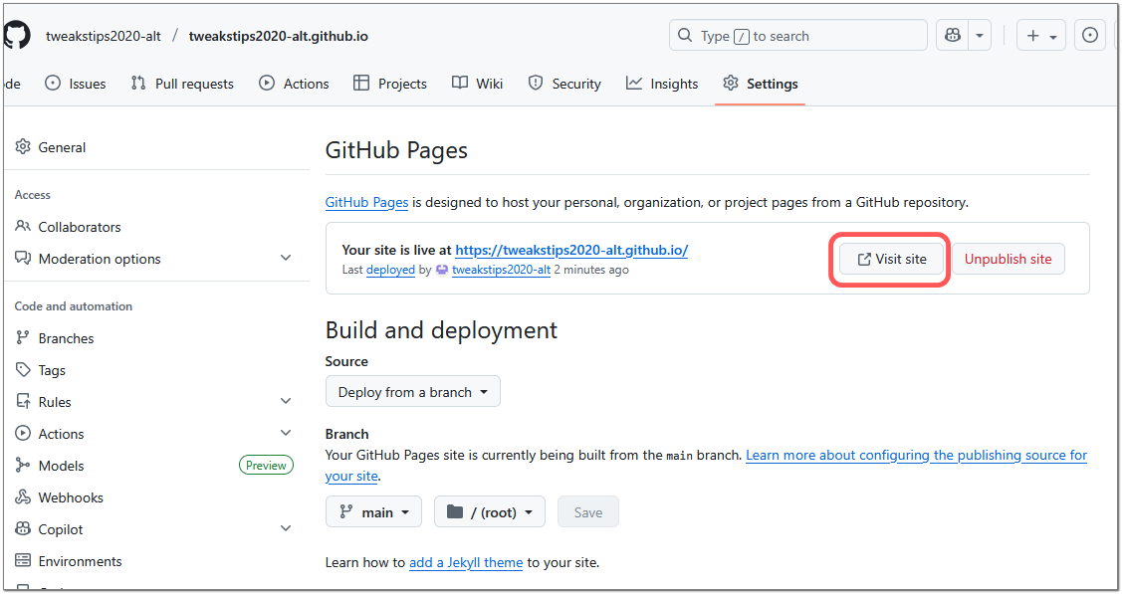
Task: Expand the Moderation options section
Action: click(287, 258)
